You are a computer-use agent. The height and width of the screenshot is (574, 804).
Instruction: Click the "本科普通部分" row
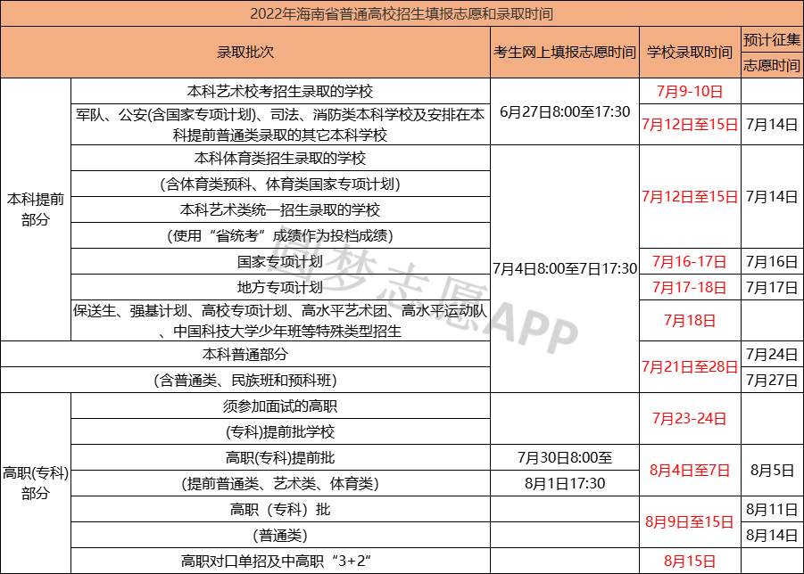click(x=245, y=355)
